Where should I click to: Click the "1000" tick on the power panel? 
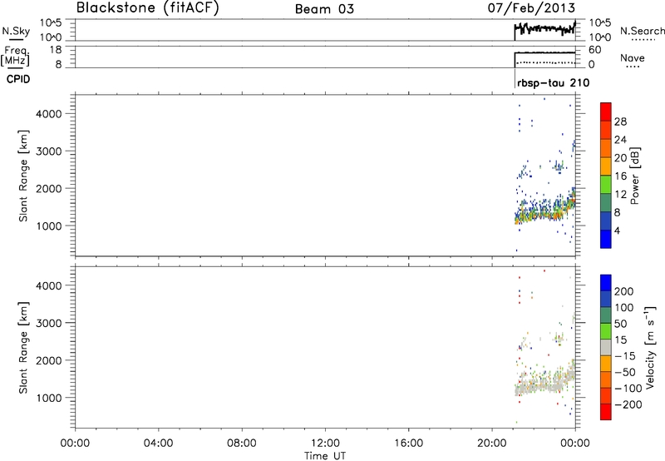pyautogui.click(x=49, y=226)
